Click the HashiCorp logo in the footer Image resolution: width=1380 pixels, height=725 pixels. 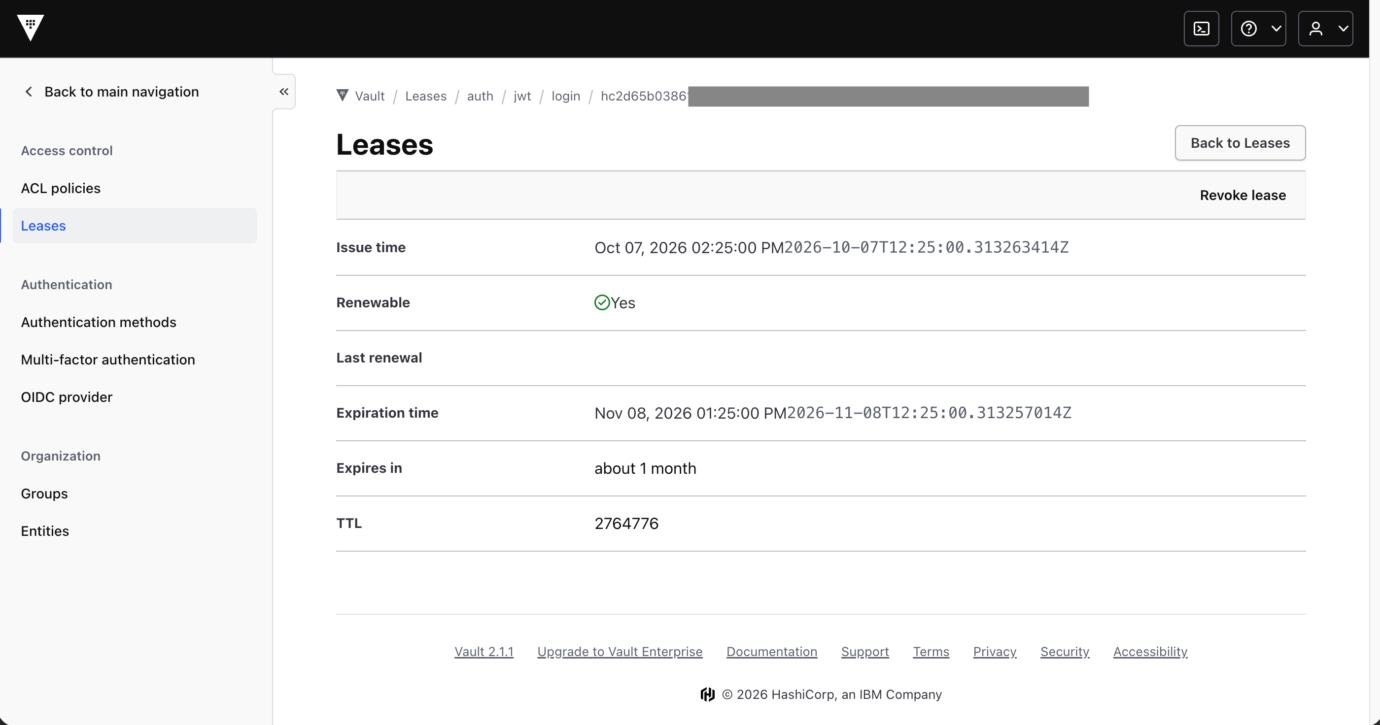point(707,694)
